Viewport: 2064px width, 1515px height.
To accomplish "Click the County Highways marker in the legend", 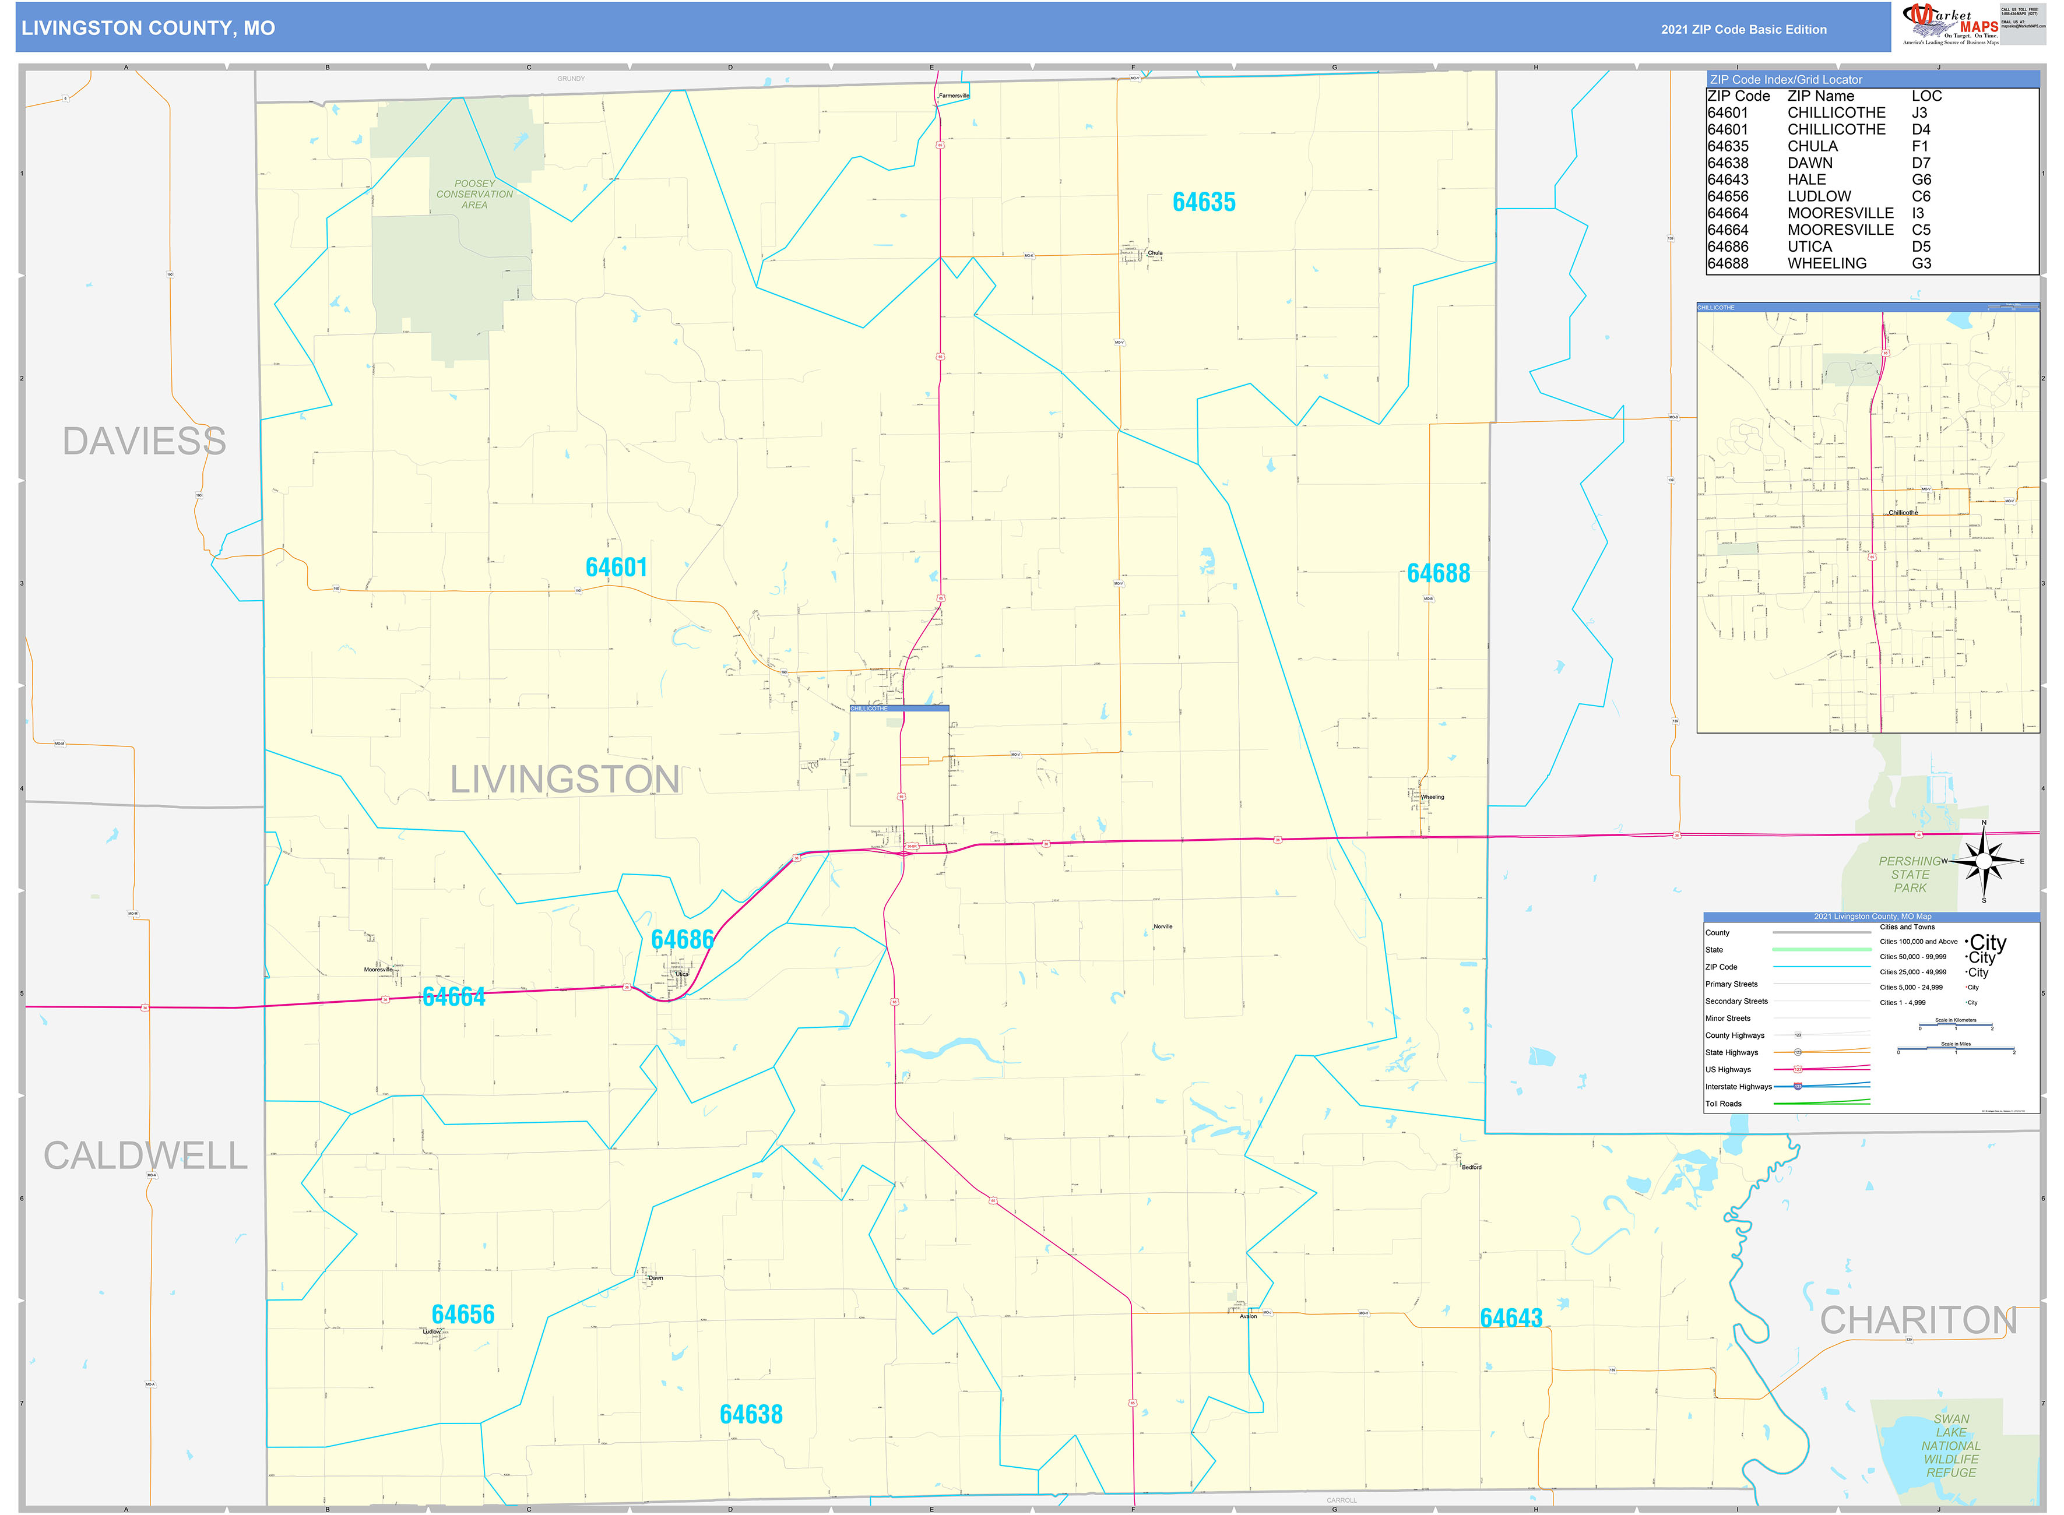I will pyautogui.click(x=1798, y=1035).
